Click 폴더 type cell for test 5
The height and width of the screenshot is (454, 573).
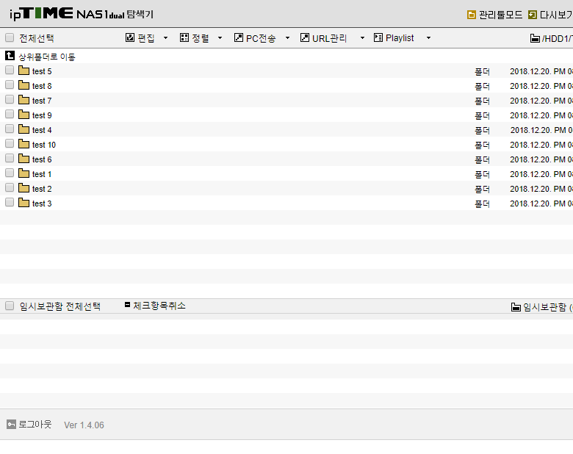[482, 72]
